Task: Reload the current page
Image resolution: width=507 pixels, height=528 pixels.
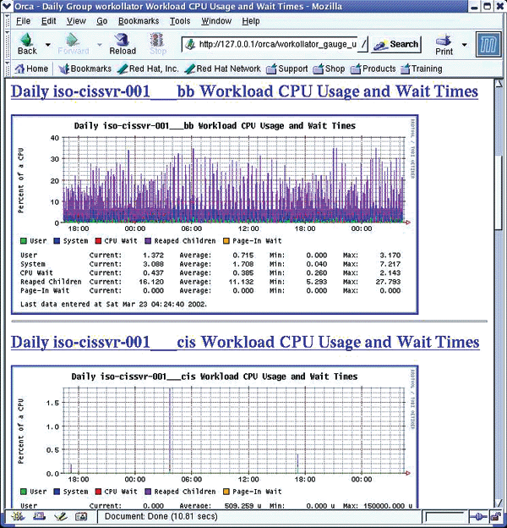Action: tap(123, 43)
